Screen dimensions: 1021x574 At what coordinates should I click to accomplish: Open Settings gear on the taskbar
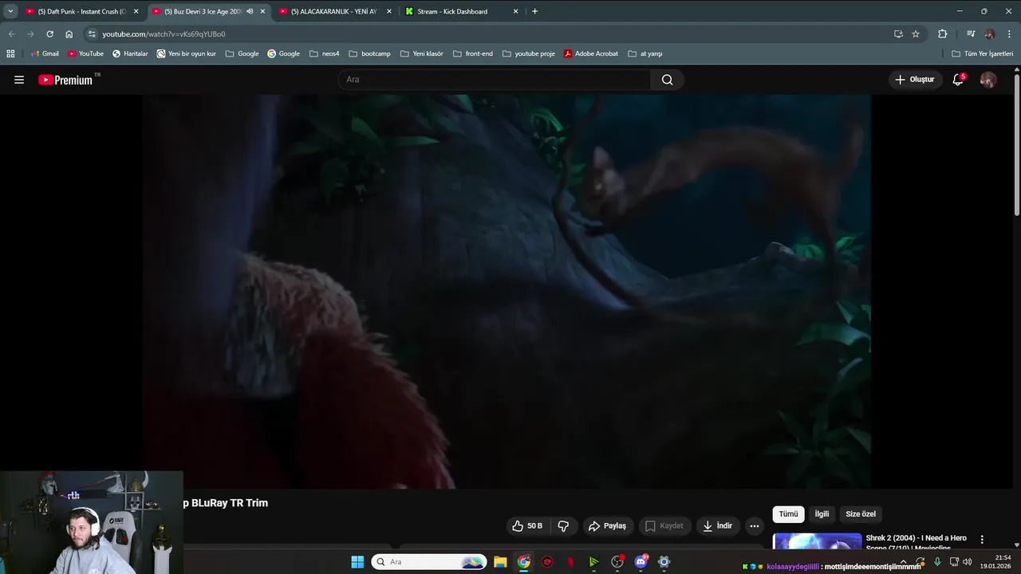pos(664,562)
